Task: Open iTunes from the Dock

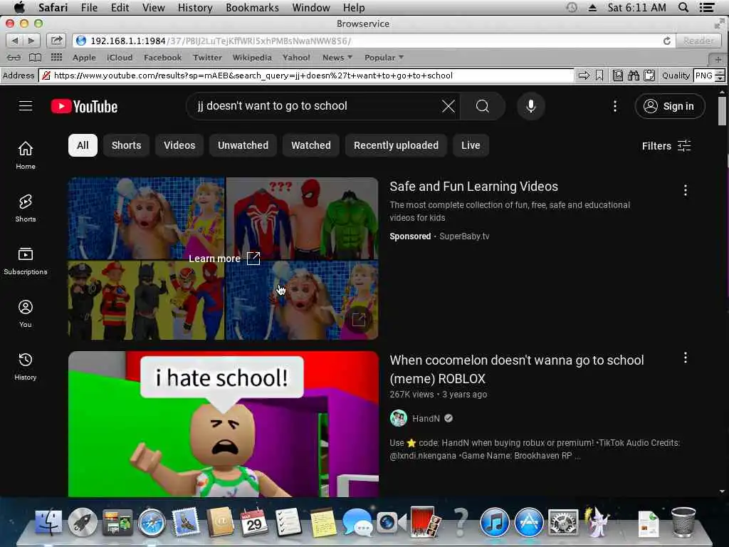Action: point(494,521)
